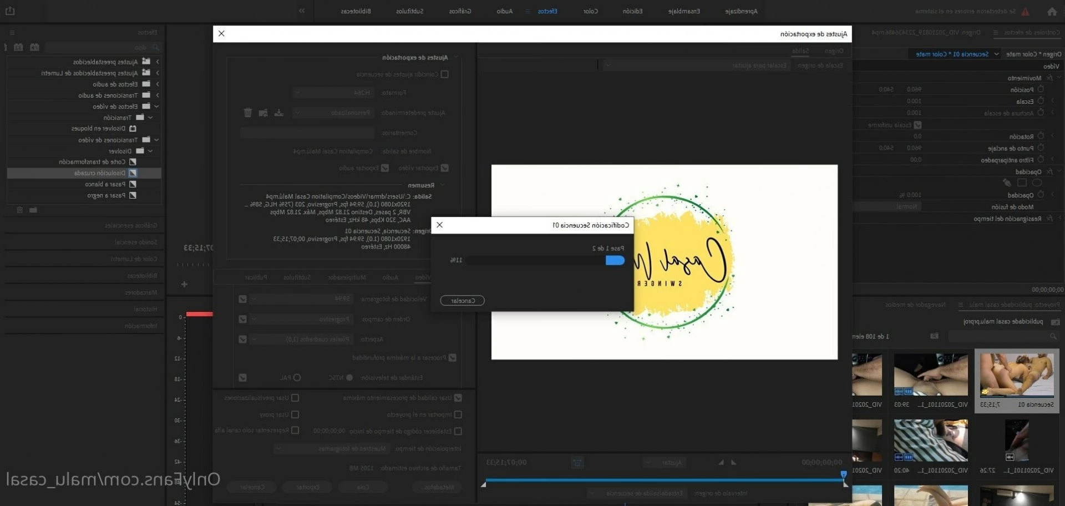The width and height of the screenshot is (1065, 506).
Task: Select the Secuencia 01 thumbnail in project panel
Action: coord(1016,376)
